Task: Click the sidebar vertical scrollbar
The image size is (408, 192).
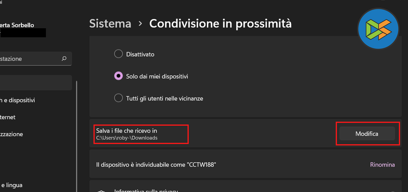Action: (x=77, y=136)
